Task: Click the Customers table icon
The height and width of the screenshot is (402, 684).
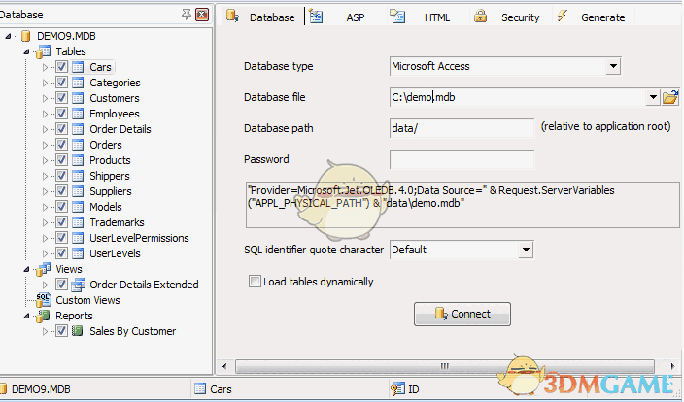Action: point(78,98)
